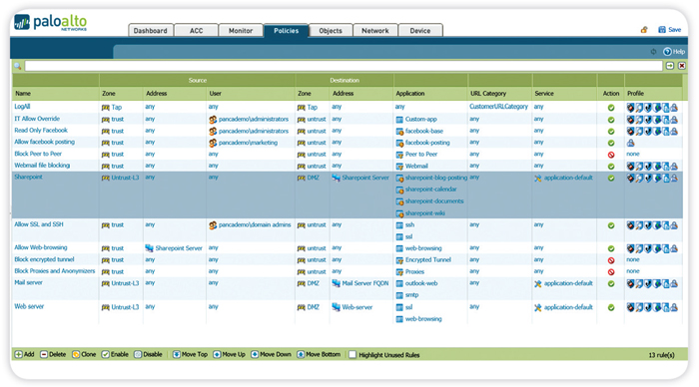699x387 pixels.
Task: Open Block Peer to Peer rule
Action: [38, 154]
